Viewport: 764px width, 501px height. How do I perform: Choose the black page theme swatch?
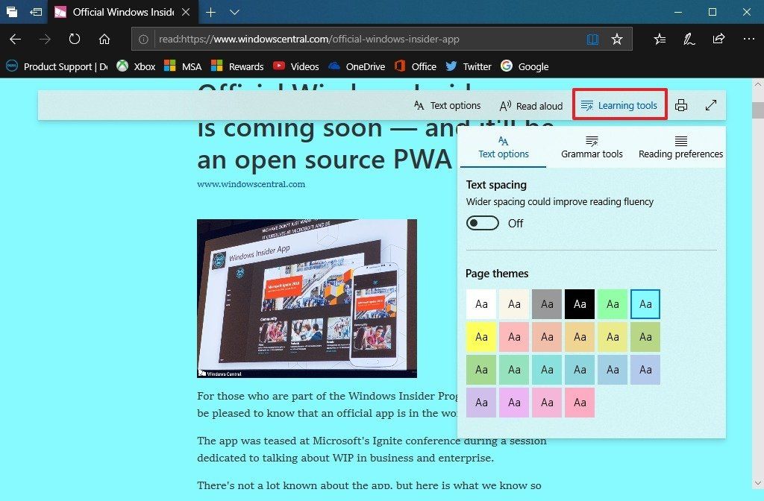580,304
